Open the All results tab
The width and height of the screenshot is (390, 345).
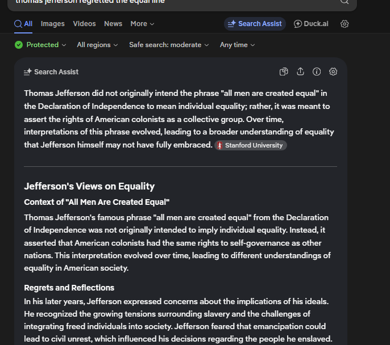pyautogui.click(x=23, y=24)
